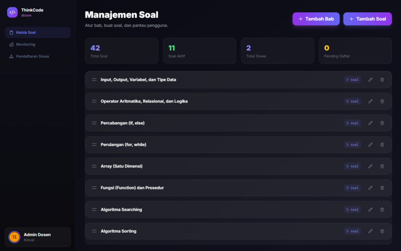Edit the Operator Aritmatika chapter
The height and width of the screenshot is (251, 401).
[370, 101]
